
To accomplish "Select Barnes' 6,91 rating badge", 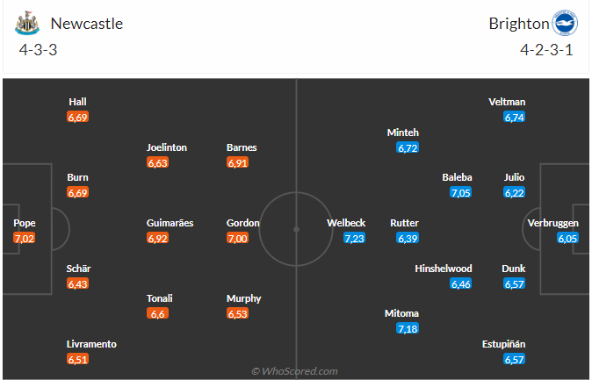I will (238, 162).
